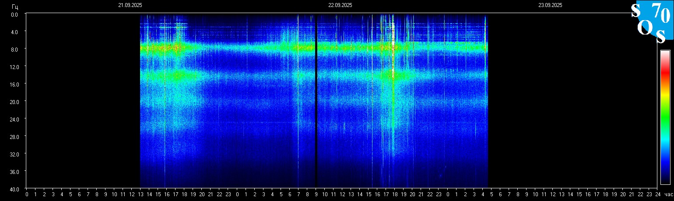The image size is (674, 201).
Task: Click the 32.0 frequency tick label
Action: click(14, 154)
